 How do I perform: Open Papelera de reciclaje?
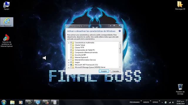click(180, 89)
